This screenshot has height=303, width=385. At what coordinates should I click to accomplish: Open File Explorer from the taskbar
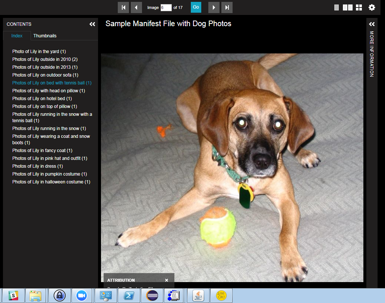pos(35,296)
